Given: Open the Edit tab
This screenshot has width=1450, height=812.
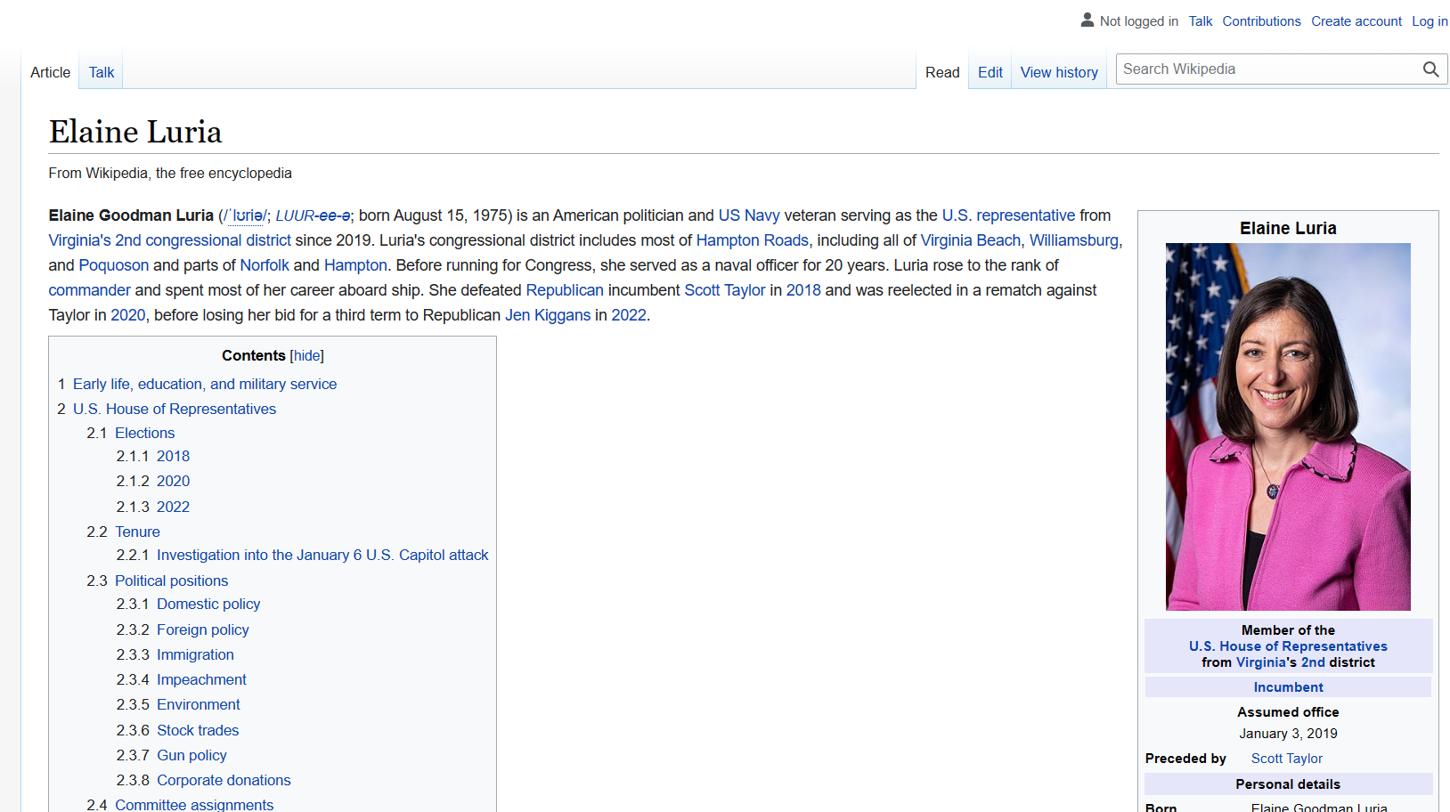Looking at the screenshot, I should click(990, 72).
